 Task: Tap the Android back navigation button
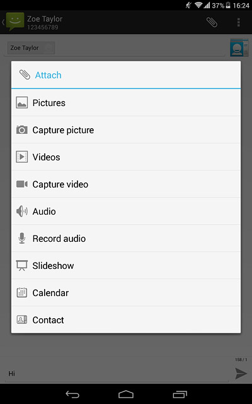click(72, 394)
